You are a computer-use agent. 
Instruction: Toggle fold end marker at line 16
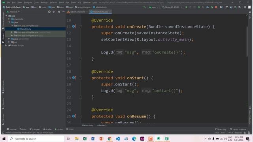coord(80,59)
